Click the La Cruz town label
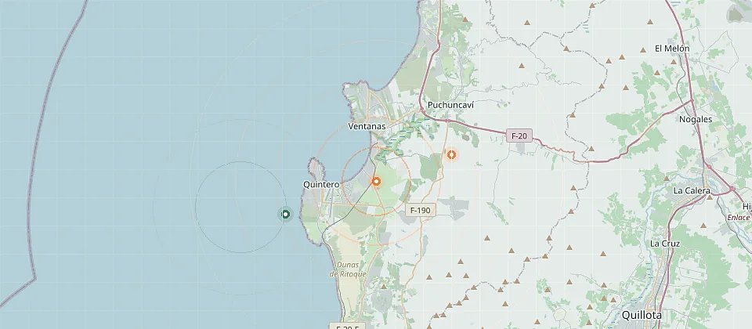 pyautogui.click(x=665, y=244)
